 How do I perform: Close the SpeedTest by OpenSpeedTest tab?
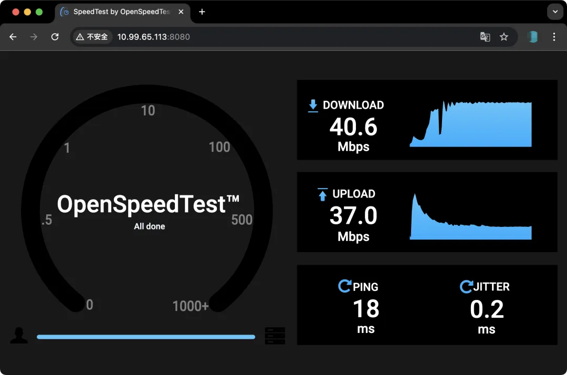(x=181, y=12)
